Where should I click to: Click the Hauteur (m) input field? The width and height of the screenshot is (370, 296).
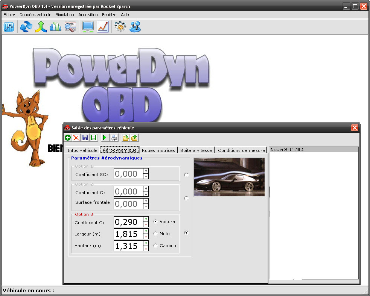pos(128,246)
